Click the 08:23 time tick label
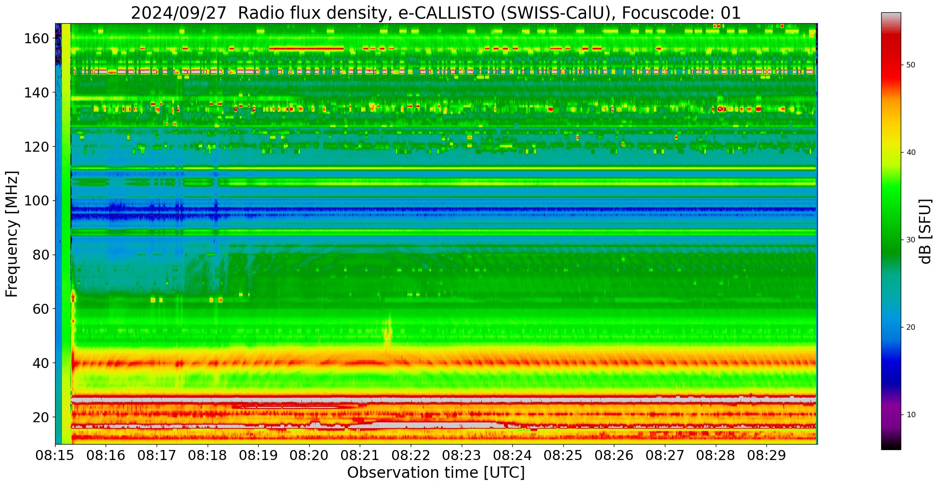939x486 pixels. click(x=462, y=455)
